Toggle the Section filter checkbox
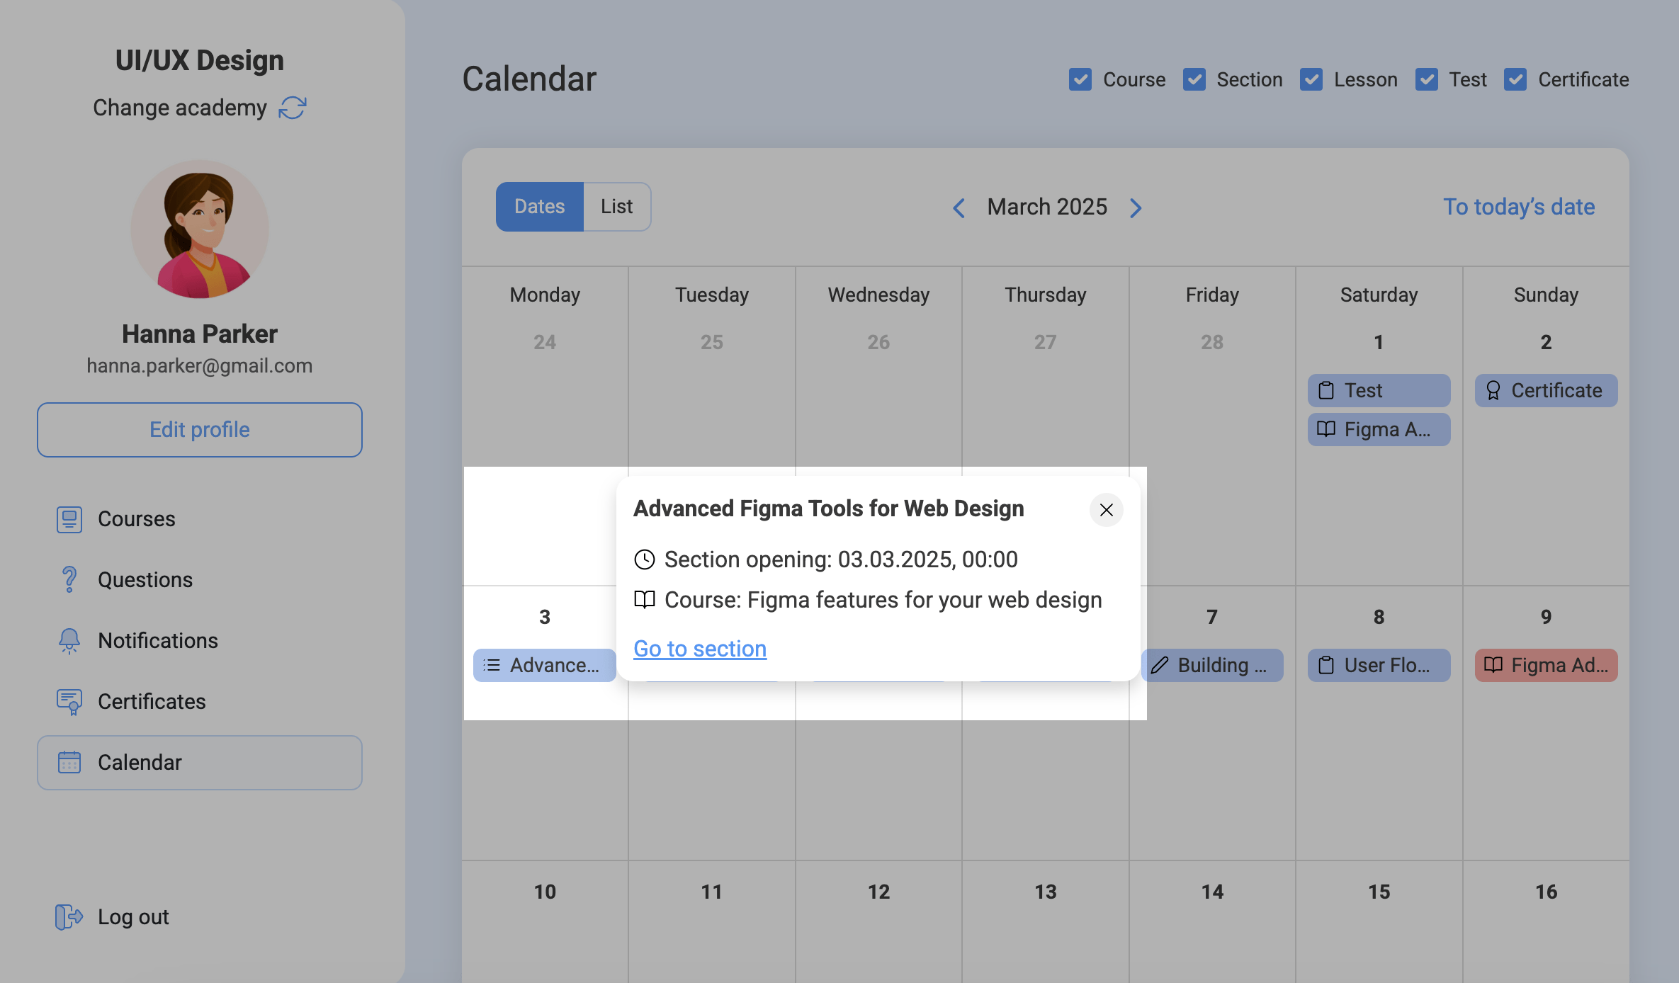This screenshot has width=1679, height=983. (x=1194, y=79)
